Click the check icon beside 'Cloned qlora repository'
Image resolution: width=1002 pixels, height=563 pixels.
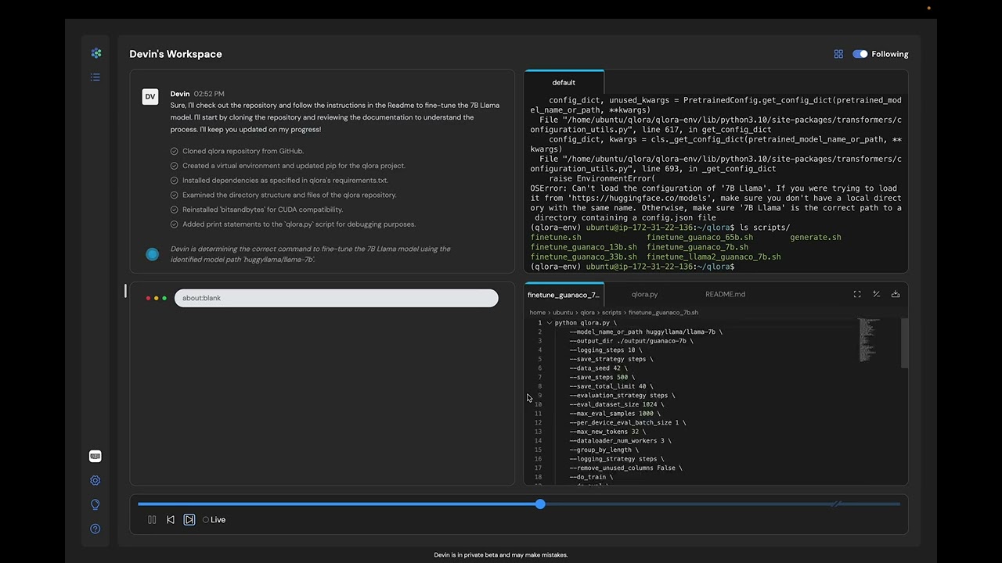(x=174, y=151)
